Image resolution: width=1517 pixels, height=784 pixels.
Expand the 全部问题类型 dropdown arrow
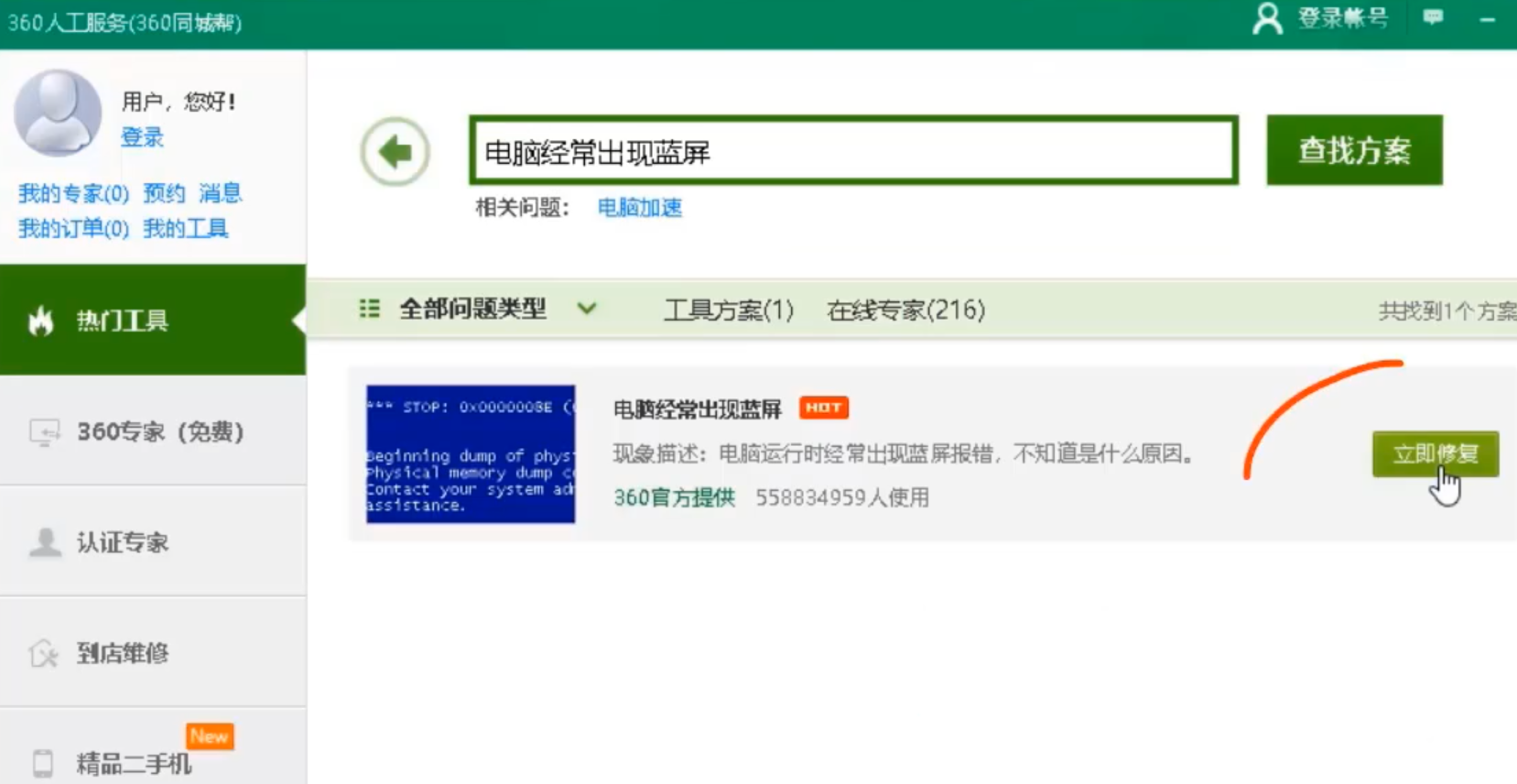(x=587, y=310)
